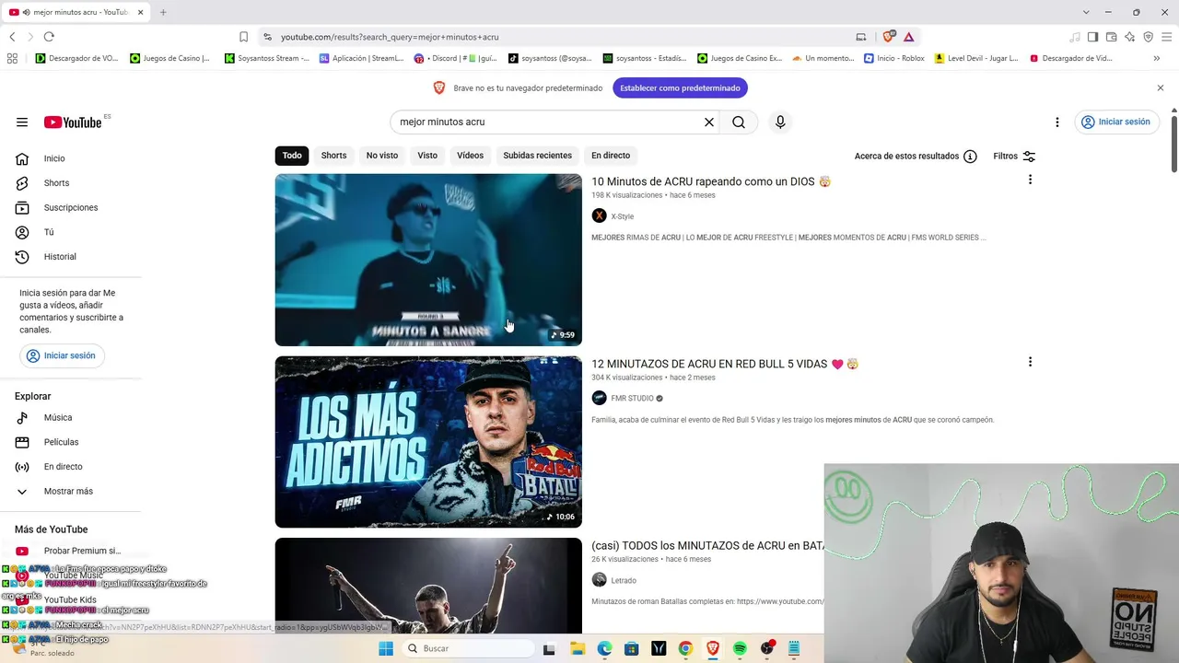Screen dimensions: 1179x663
Task: Open a new browser tab
Action: click(163, 12)
